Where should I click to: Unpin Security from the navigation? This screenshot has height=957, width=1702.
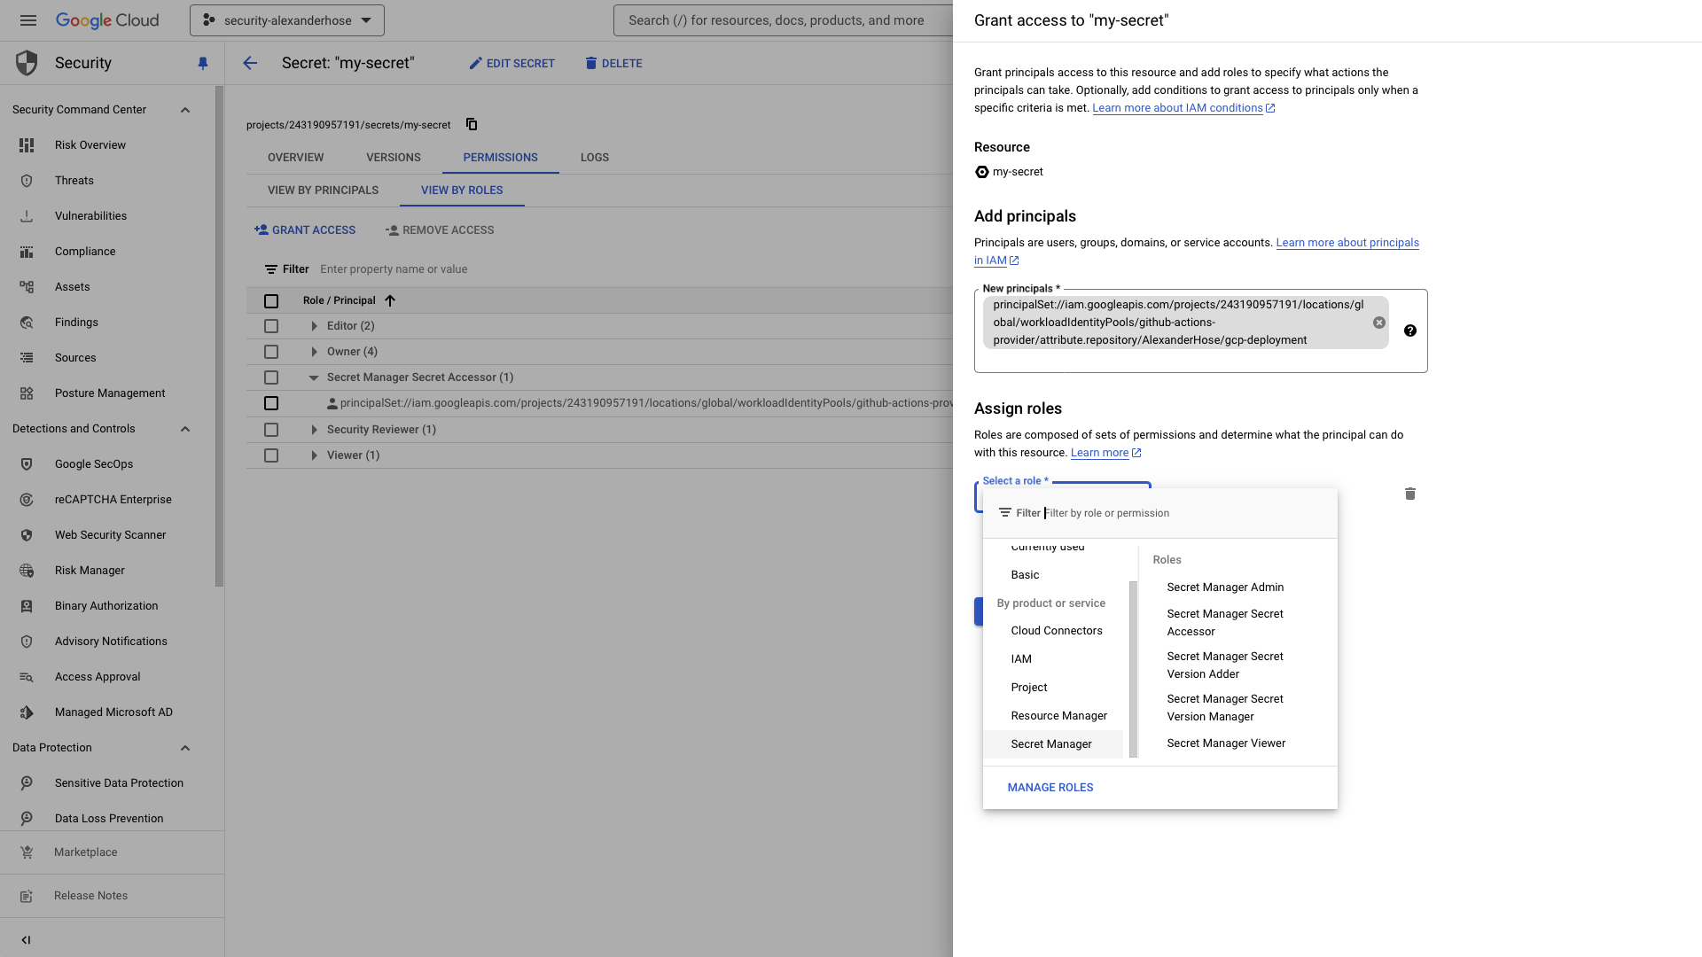[203, 63]
